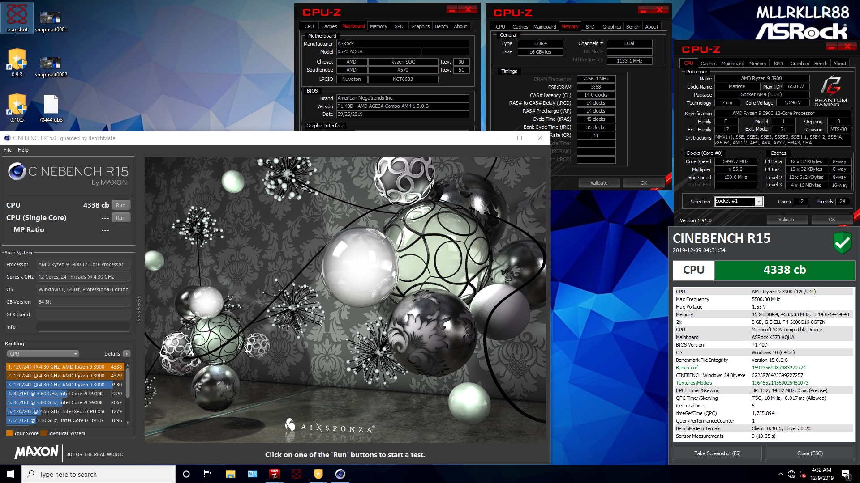Click the Identical System legend swatch
Image resolution: width=860 pixels, height=483 pixels.
(43, 433)
